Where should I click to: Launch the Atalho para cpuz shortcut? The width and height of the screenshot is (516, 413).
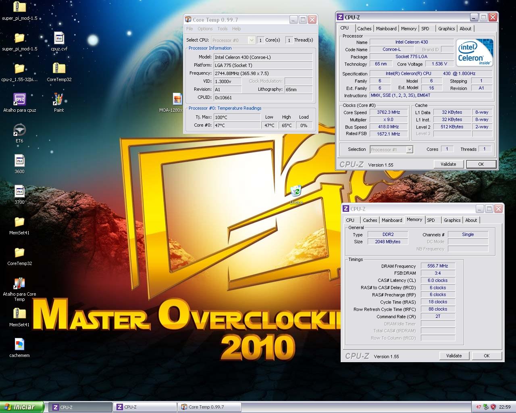(19, 99)
